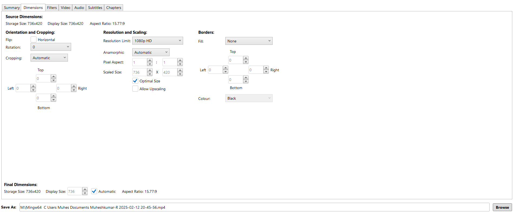Increase the Borders Top value
This screenshot has width=515, height=216.
[x=246, y=58]
